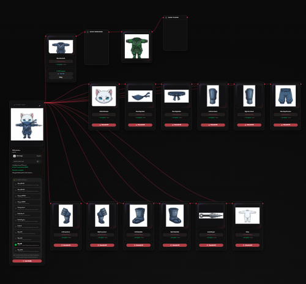Screen dimensions: 306x284
Task: Click the header icon of the topmost empty node
Action: click(166, 18)
